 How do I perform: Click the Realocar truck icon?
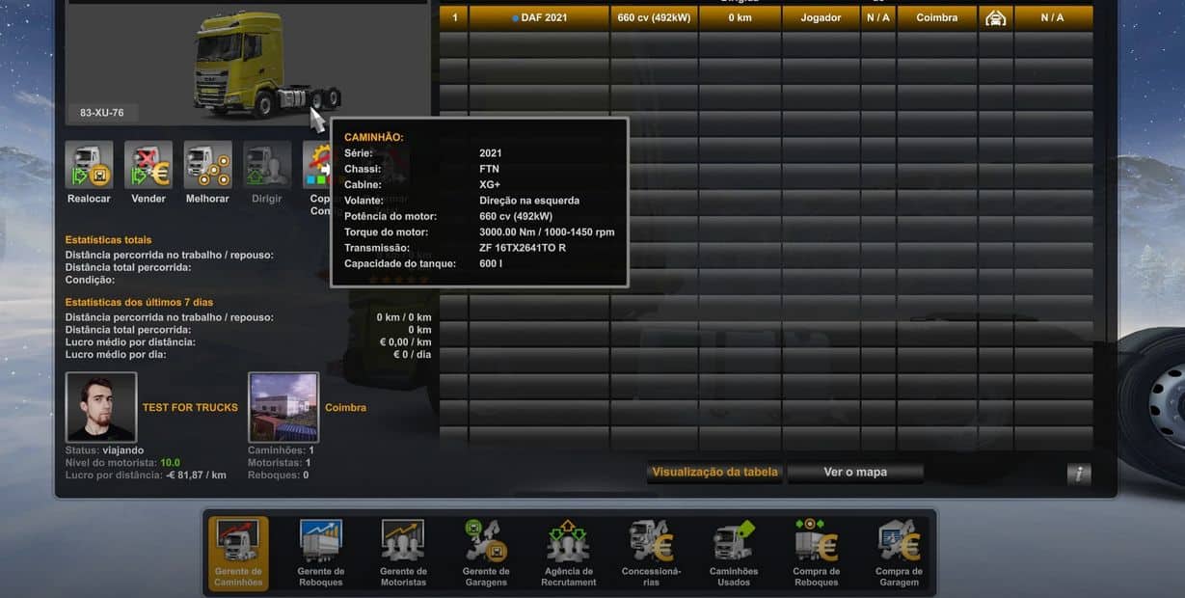click(x=89, y=166)
